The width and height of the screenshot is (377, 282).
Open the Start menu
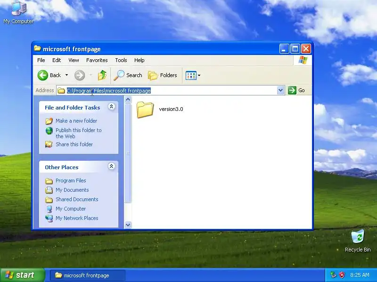tap(22, 275)
